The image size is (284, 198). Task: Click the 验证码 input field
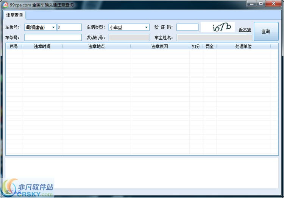[187, 27]
